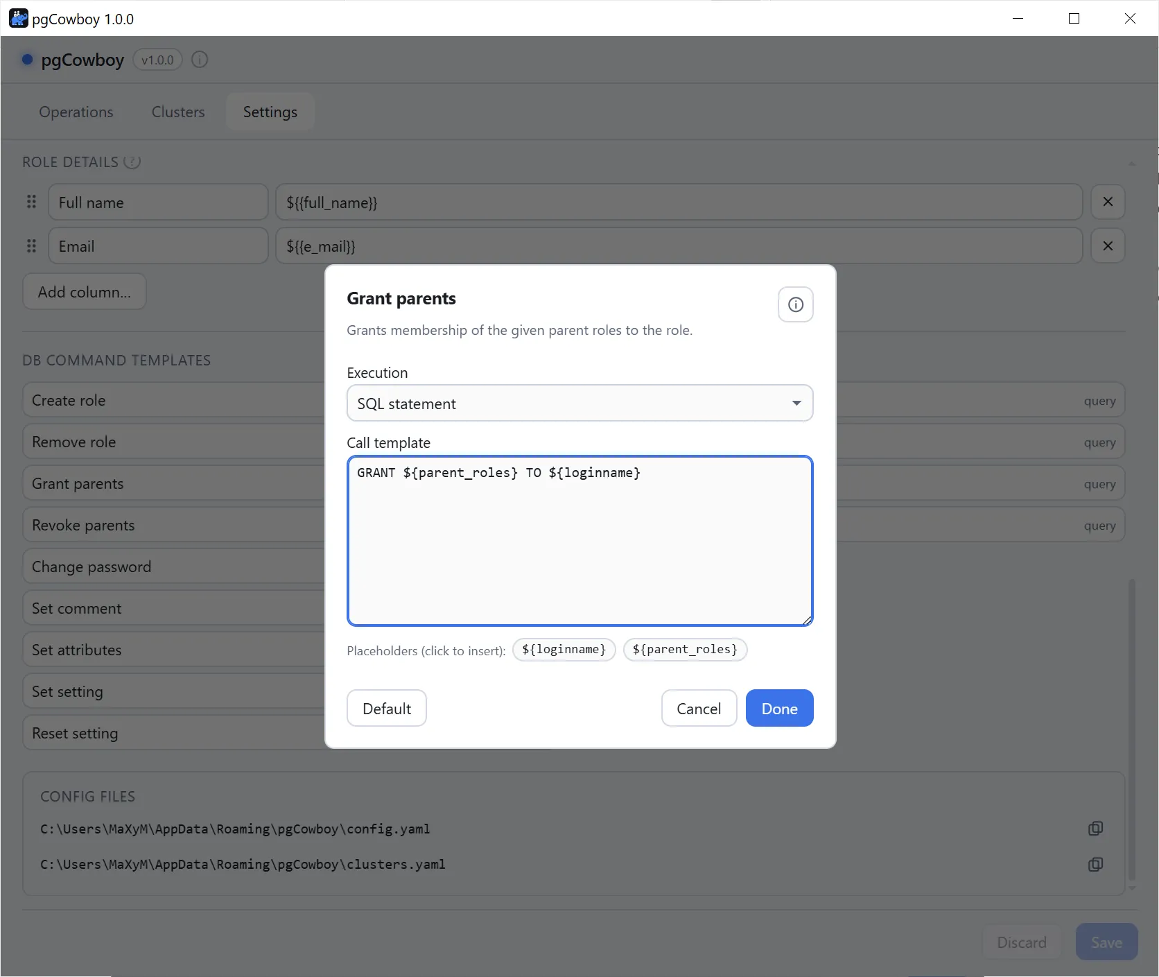Open info icon in Grant parents dialog

tap(795, 304)
